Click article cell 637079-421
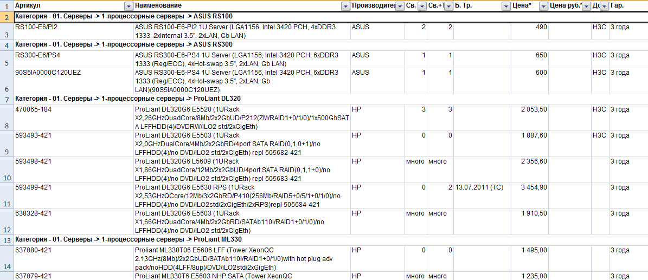The height and width of the screenshot is (280, 648). pyautogui.click(x=74, y=276)
